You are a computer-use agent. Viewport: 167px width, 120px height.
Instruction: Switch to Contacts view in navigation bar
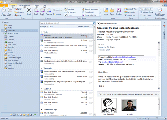pyautogui.click(x=18, y=115)
